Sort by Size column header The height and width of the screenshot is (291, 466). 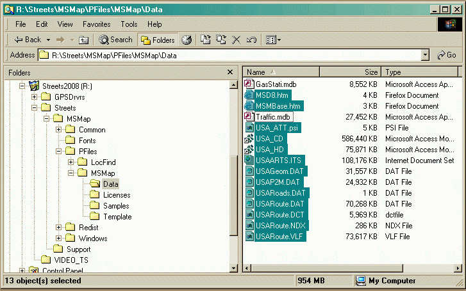pos(351,72)
